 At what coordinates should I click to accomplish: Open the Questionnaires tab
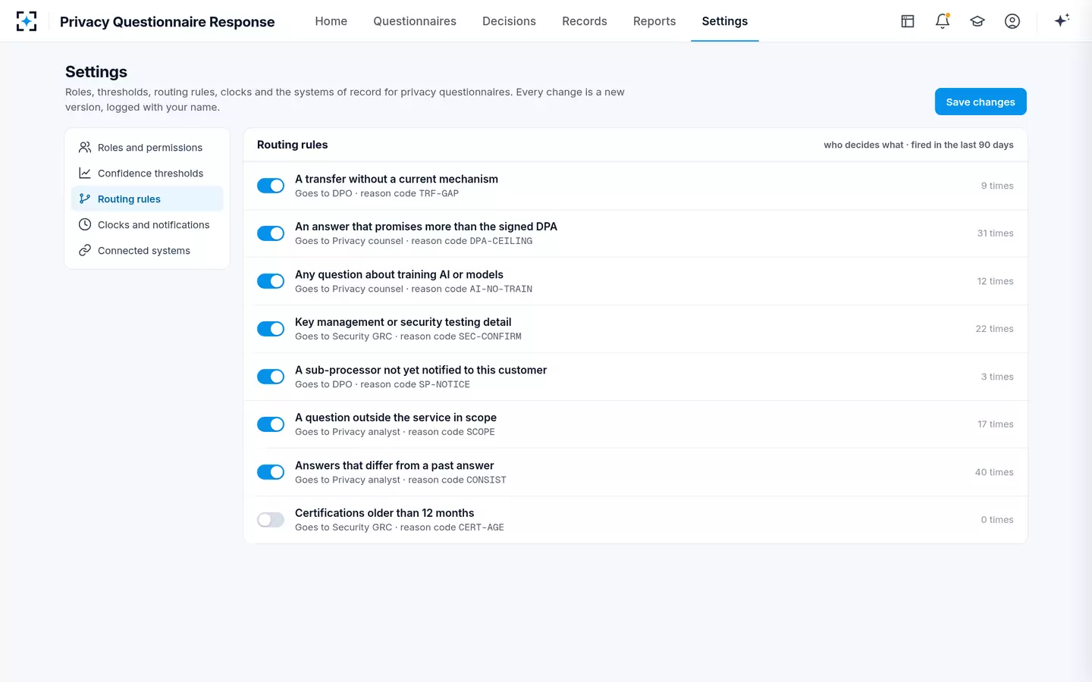point(415,21)
